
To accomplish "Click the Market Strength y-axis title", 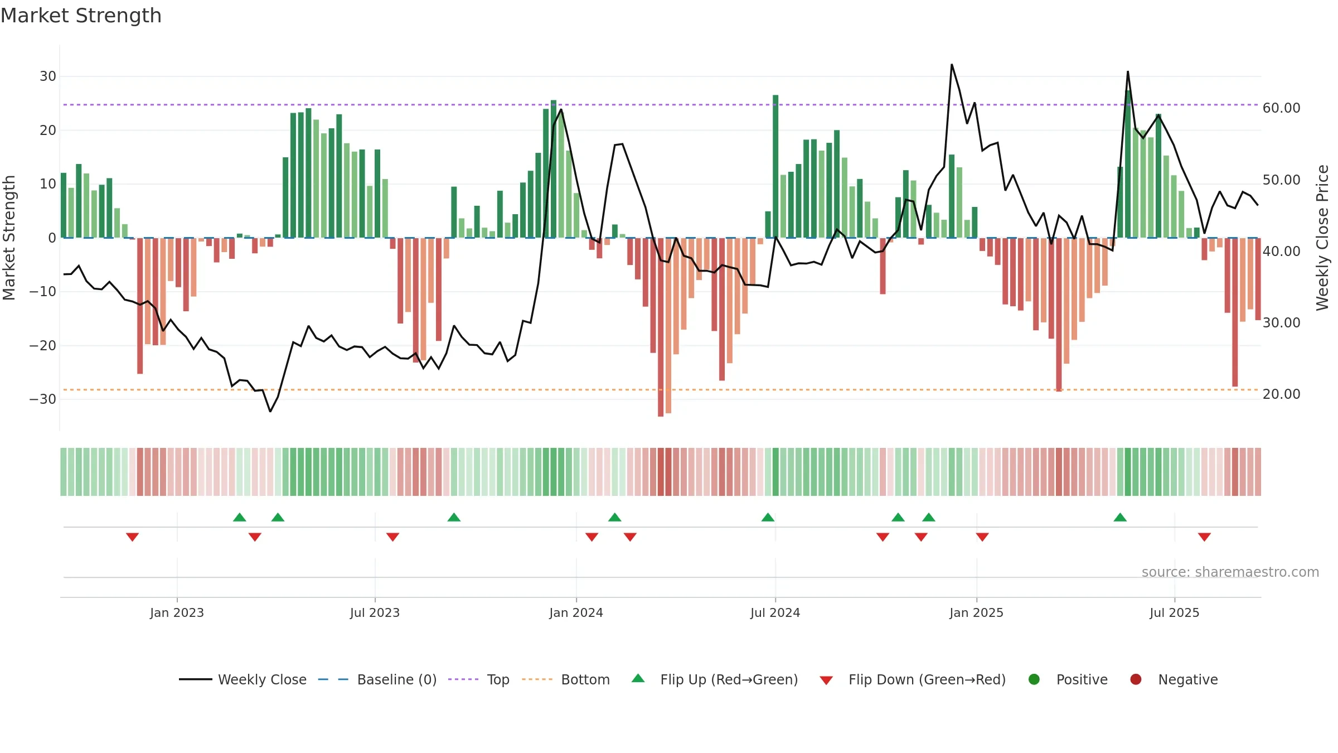I will pyautogui.click(x=9, y=238).
